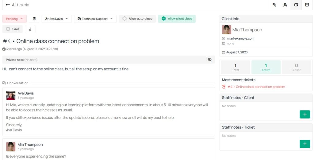Viewport: 314px width, 160px height.
Task: Add a note under Staff notes - Ticket
Action: coord(304,144)
